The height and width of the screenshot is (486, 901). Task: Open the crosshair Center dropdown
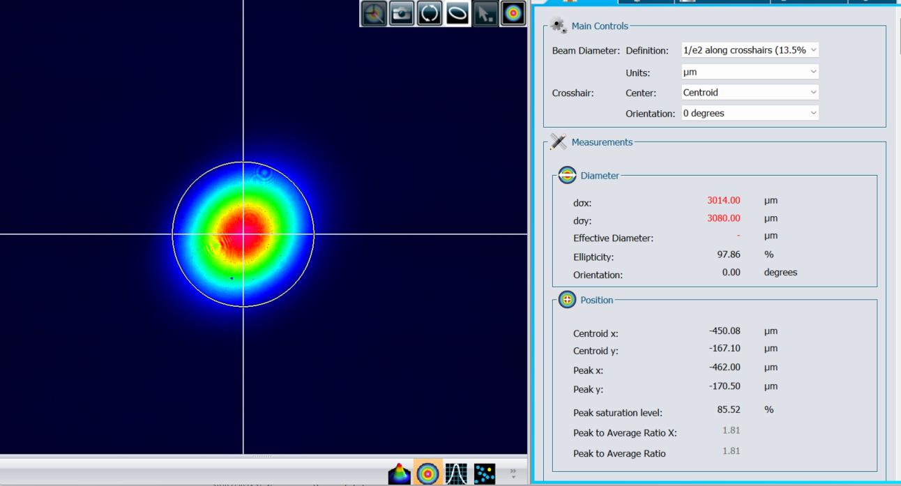pyautogui.click(x=750, y=92)
